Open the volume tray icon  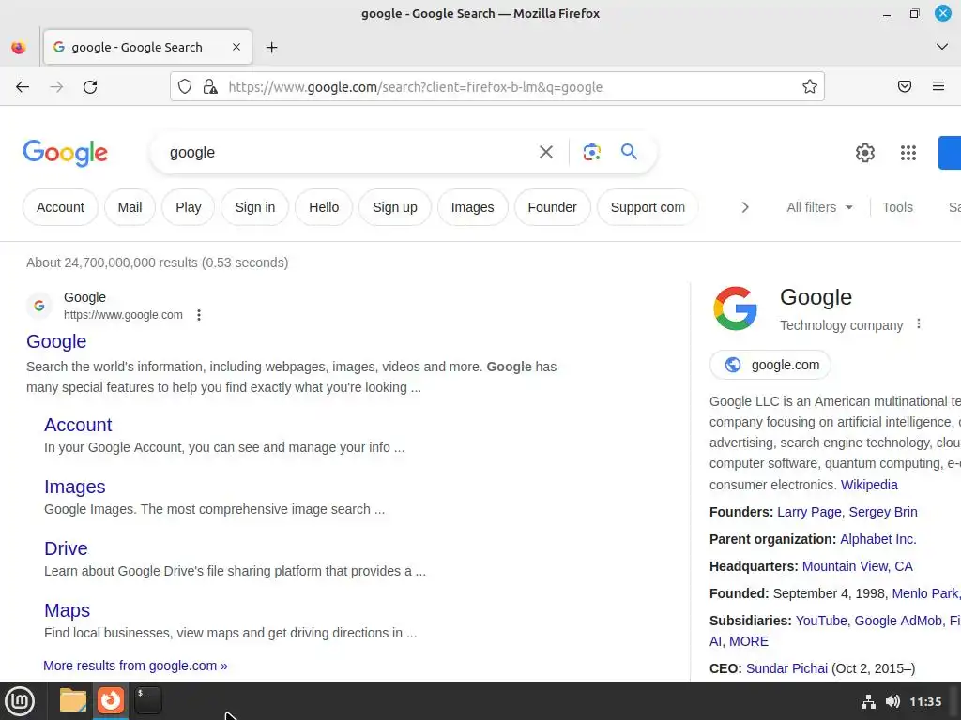(x=892, y=701)
